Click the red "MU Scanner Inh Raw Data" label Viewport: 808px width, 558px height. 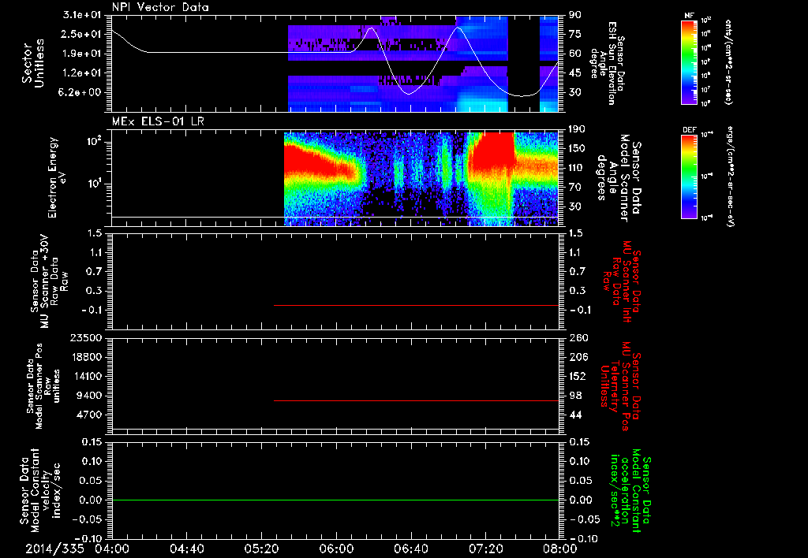click(x=621, y=281)
